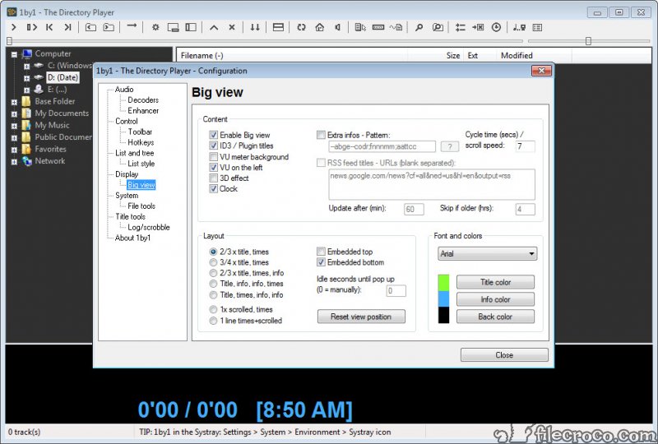Click the find-in-folder magnifier toolbar icon

click(438, 27)
